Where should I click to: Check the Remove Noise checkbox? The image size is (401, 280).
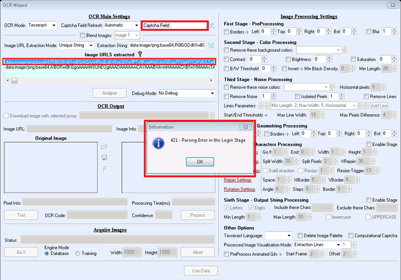(x=226, y=96)
